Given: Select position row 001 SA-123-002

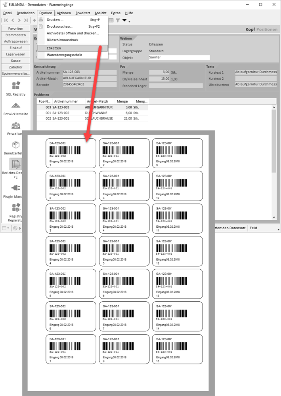Looking at the screenshot, I should pos(92,113).
